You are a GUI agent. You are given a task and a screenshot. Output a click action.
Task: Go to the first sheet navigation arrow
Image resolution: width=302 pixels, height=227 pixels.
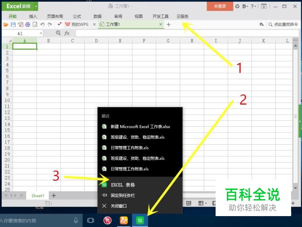click(6, 196)
